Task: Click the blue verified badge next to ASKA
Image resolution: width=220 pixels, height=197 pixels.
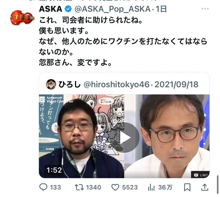Action: point(68,9)
